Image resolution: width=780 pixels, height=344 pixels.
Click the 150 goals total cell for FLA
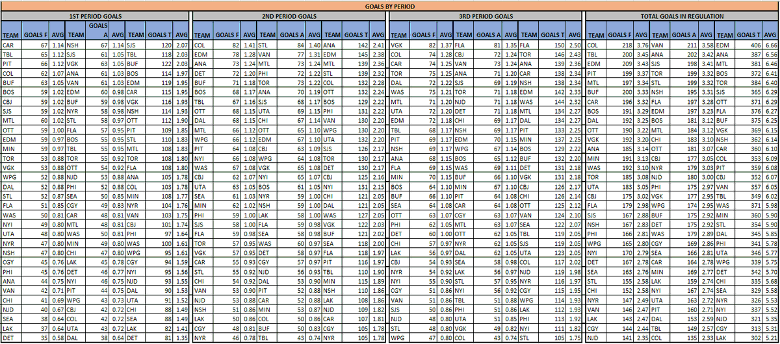pyautogui.click(x=552, y=46)
